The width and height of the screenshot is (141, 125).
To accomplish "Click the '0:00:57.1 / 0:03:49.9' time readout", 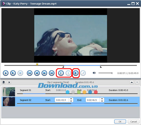I will [x=128, y=73].
